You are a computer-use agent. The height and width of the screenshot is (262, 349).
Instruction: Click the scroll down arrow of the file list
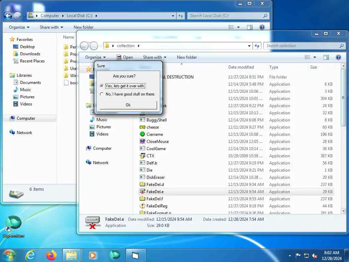[x=344, y=211]
